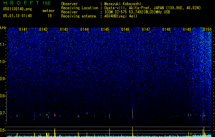Select observer name Masayuki Kobayashi

tap(123, 4)
